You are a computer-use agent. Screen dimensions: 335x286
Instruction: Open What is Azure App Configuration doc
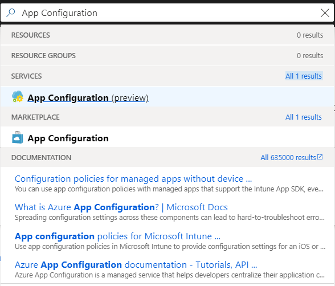click(121, 207)
